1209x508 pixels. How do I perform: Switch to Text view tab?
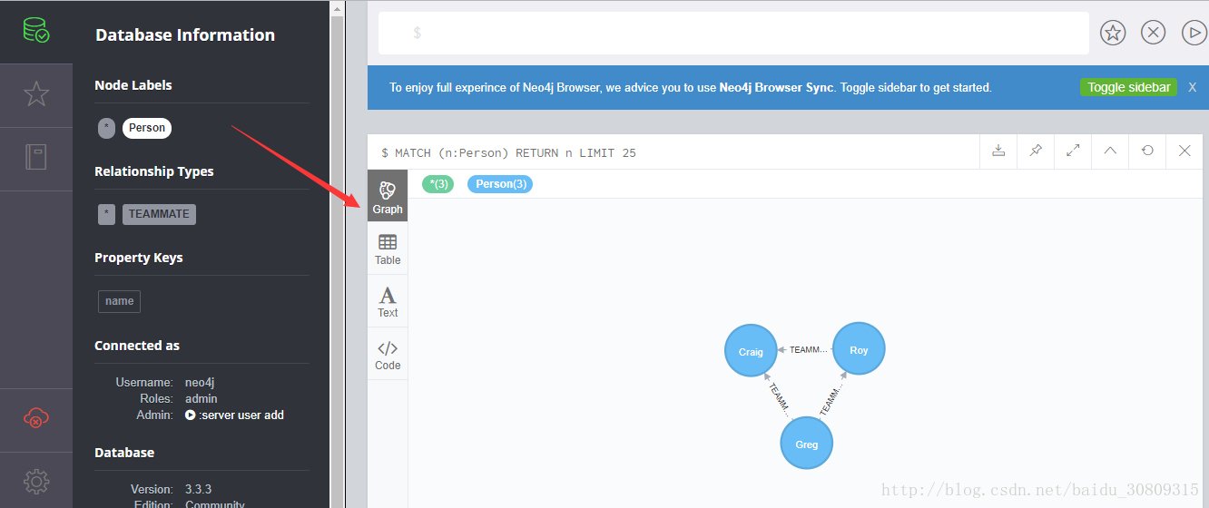pos(388,301)
